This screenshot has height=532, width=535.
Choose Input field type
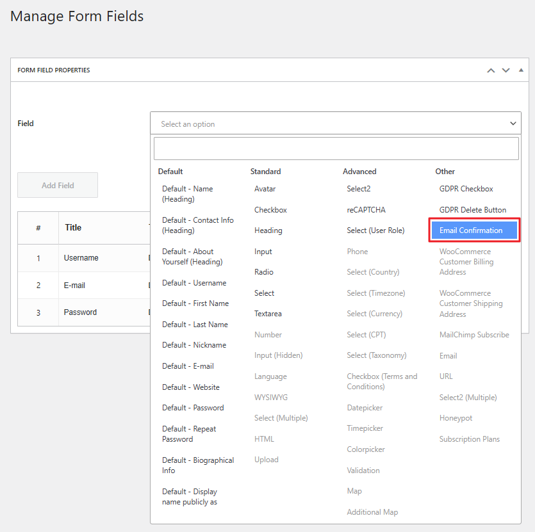[263, 252]
